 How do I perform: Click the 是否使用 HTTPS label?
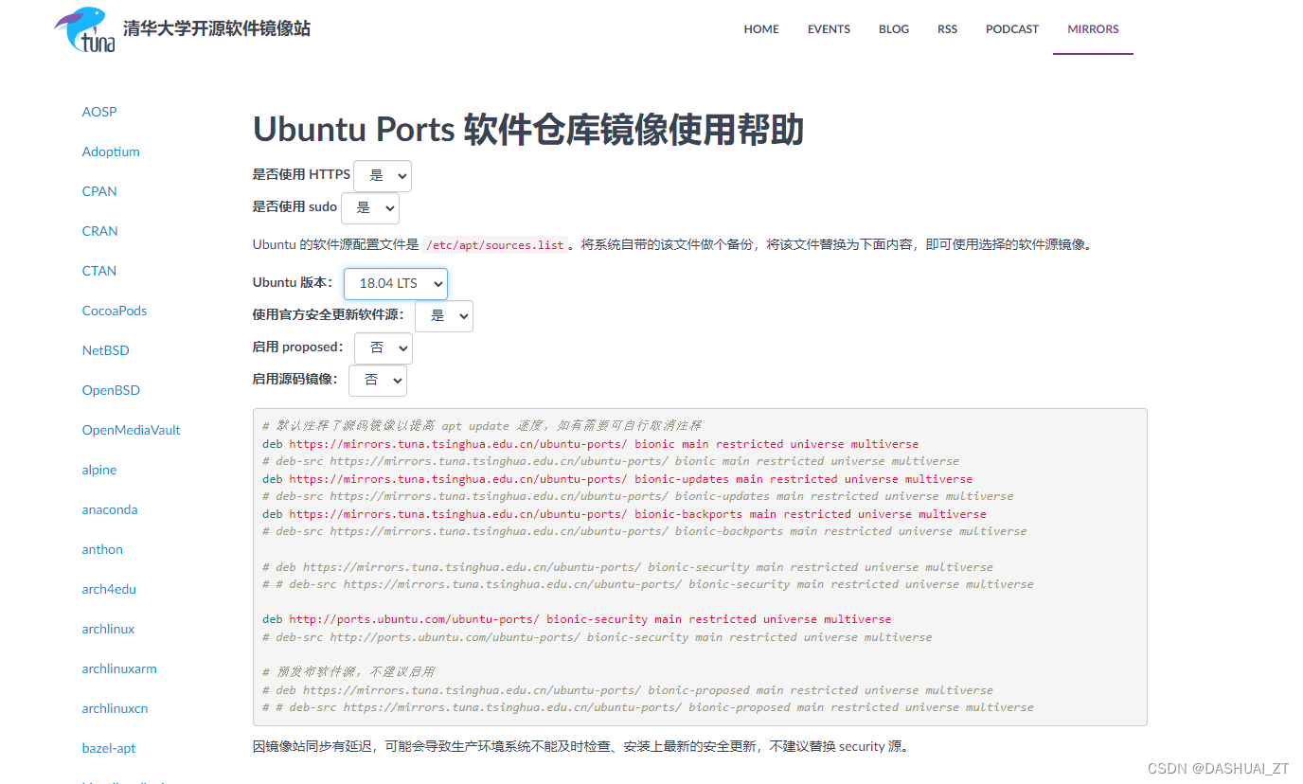click(x=301, y=175)
